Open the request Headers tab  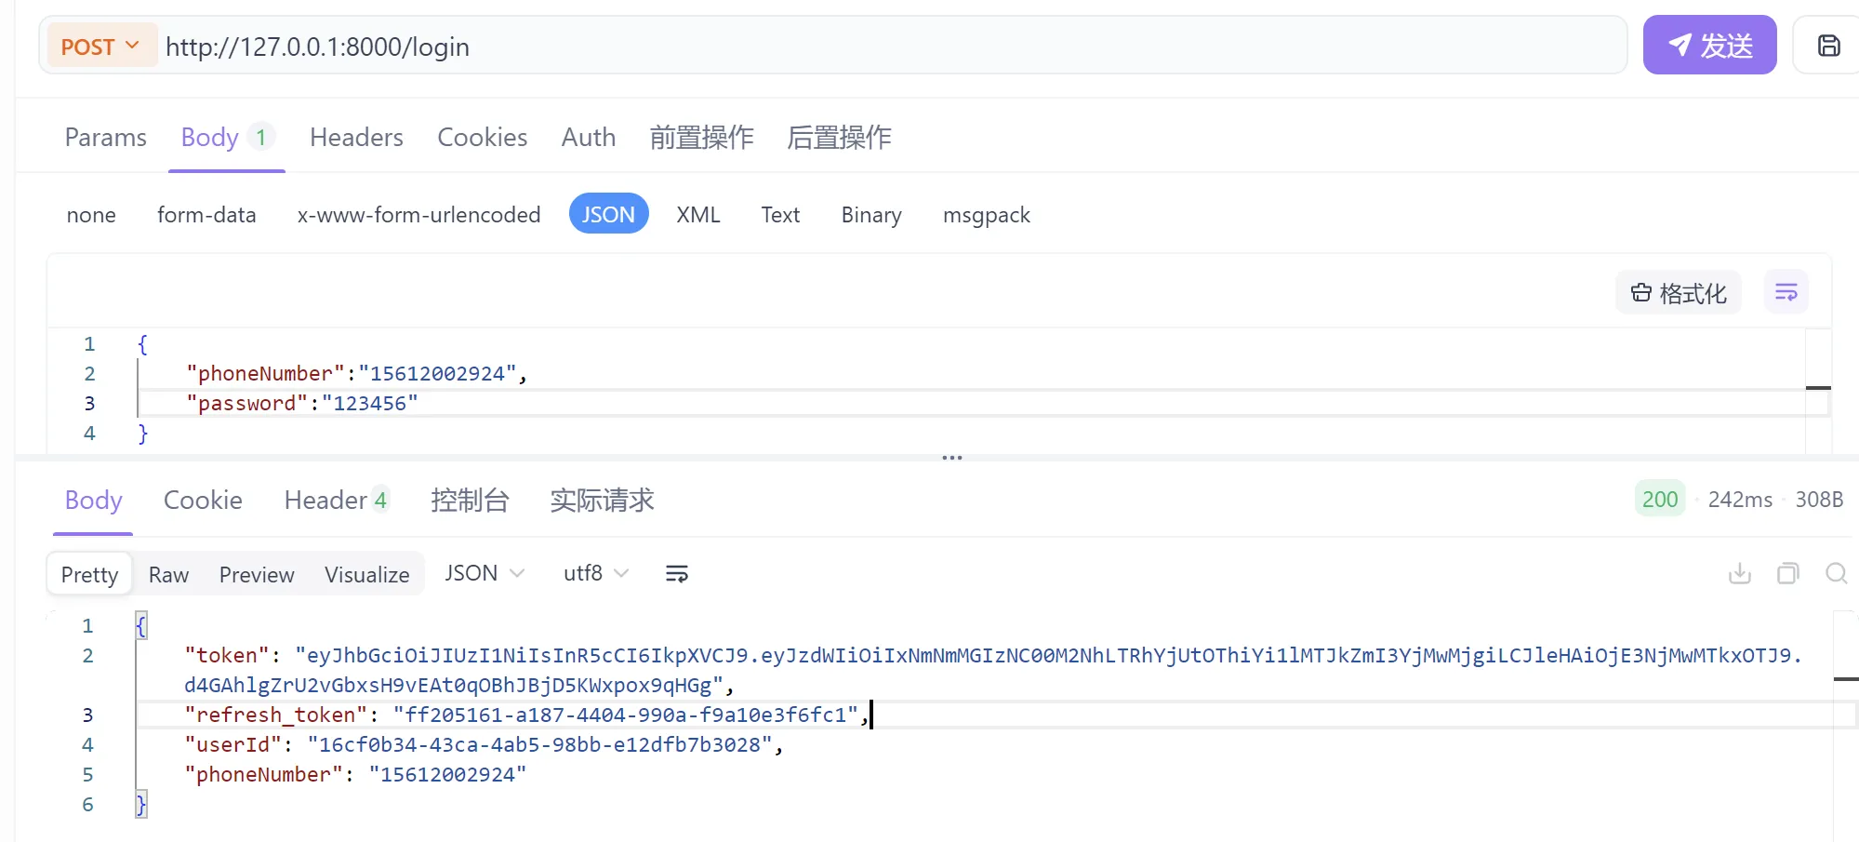click(356, 138)
